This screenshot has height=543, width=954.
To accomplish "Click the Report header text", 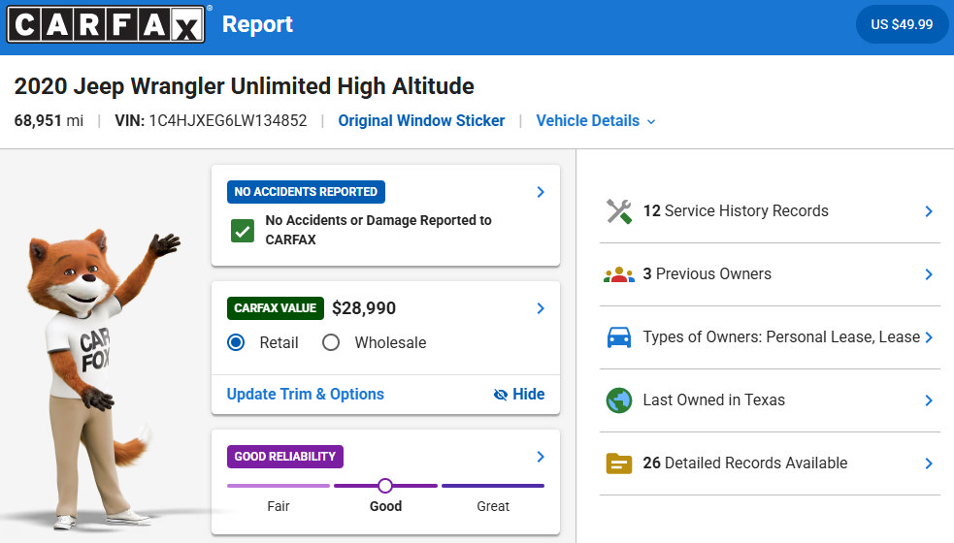I will (x=257, y=24).
